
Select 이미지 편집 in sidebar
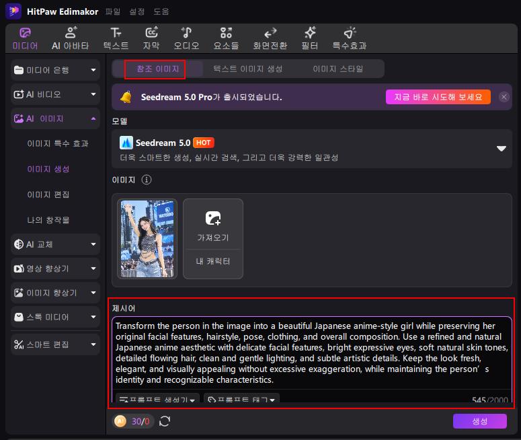48,194
